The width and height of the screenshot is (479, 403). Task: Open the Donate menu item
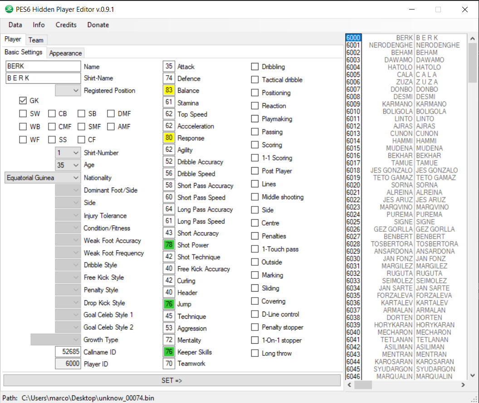point(98,25)
